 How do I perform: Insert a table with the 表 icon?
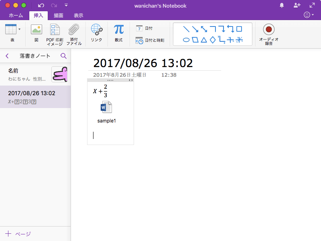[11, 29]
